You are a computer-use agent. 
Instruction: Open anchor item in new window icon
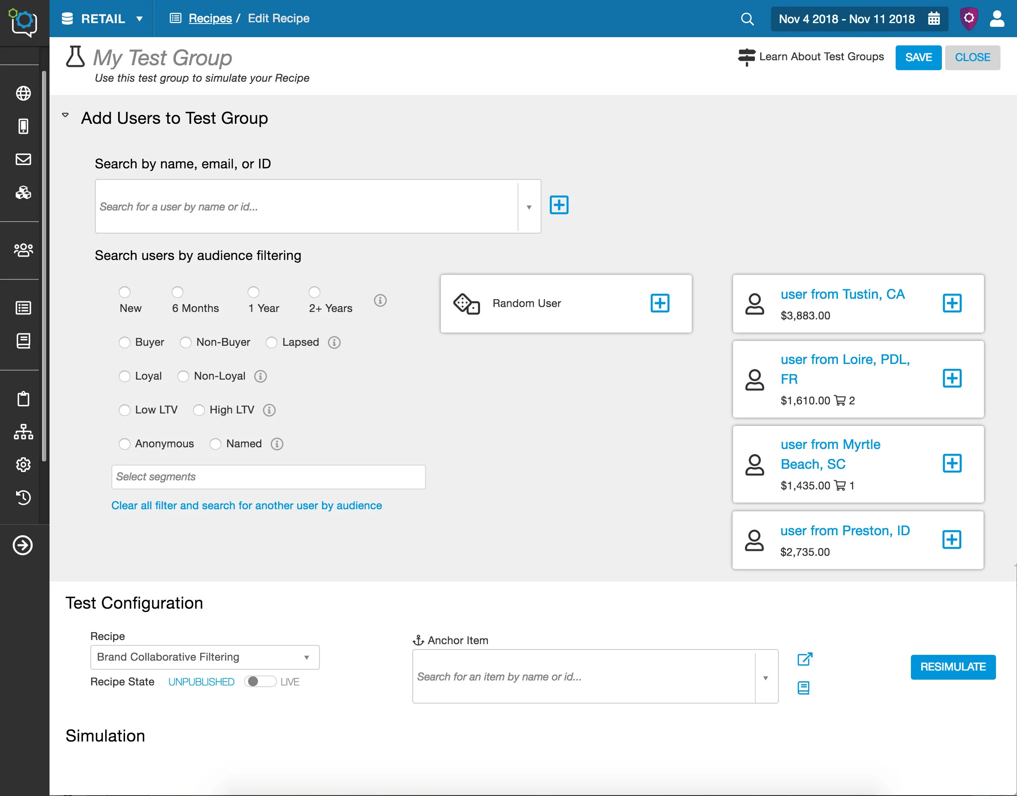804,659
